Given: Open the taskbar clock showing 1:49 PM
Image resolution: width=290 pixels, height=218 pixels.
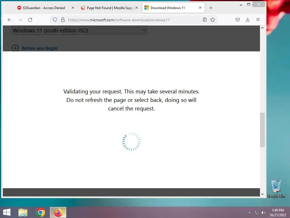Looking at the screenshot, I should (x=278, y=213).
